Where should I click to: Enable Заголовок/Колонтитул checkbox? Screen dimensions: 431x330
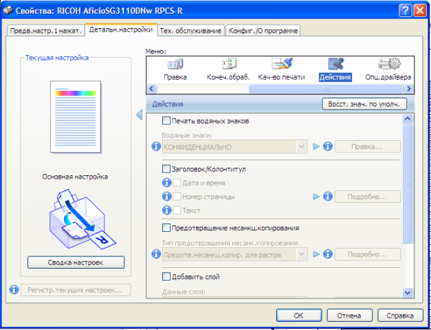(166, 169)
